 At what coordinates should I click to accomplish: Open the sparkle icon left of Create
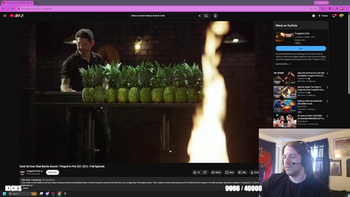point(314,16)
